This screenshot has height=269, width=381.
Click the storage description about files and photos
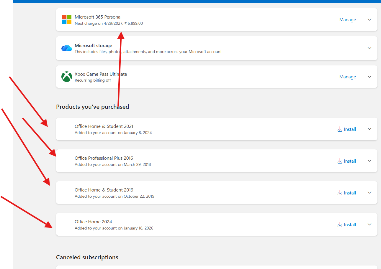(x=148, y=52)
